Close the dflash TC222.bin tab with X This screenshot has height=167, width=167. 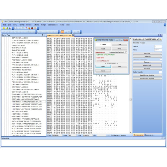pos(73,35)
